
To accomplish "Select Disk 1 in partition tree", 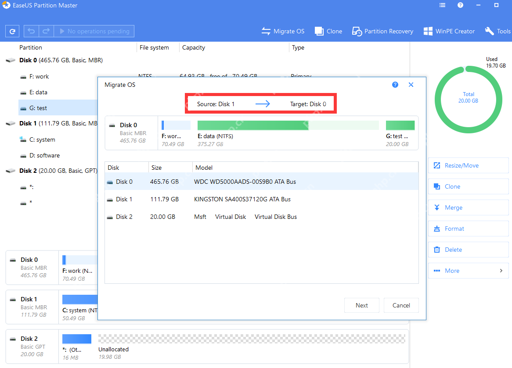I will tap(58, 124).
